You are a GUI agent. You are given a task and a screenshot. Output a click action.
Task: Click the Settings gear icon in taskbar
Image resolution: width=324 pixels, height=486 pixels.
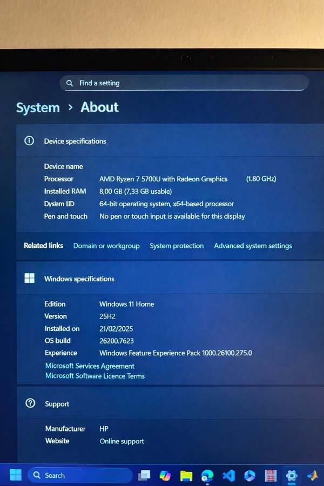pyautogui.click(x=292, y=475)
